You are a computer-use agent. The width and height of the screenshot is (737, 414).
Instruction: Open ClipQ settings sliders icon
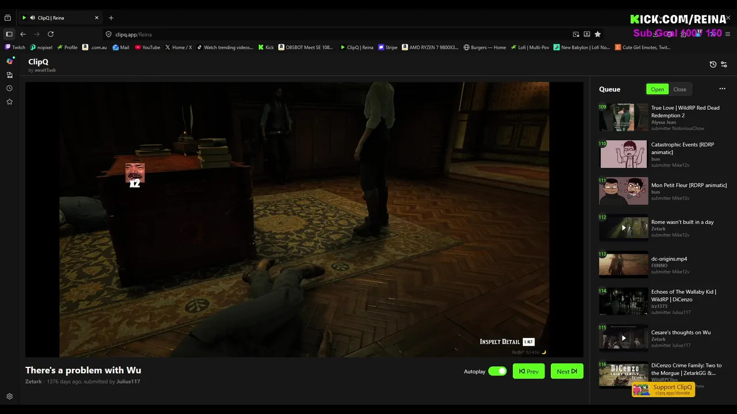coord(724,64)
